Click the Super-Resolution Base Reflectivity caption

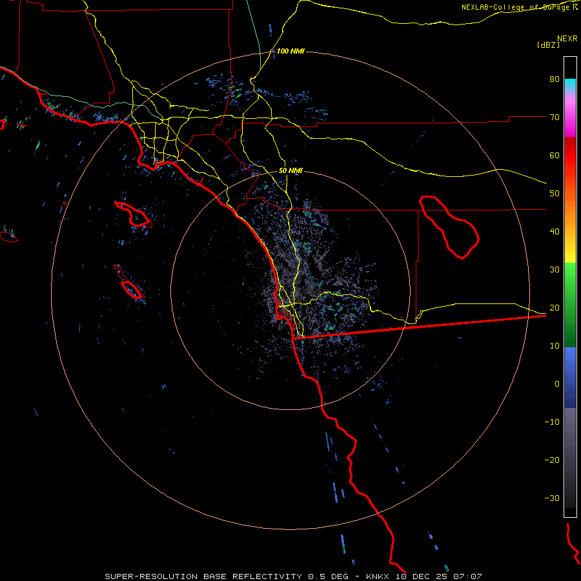pyautogui.click(x=293, y=576)
